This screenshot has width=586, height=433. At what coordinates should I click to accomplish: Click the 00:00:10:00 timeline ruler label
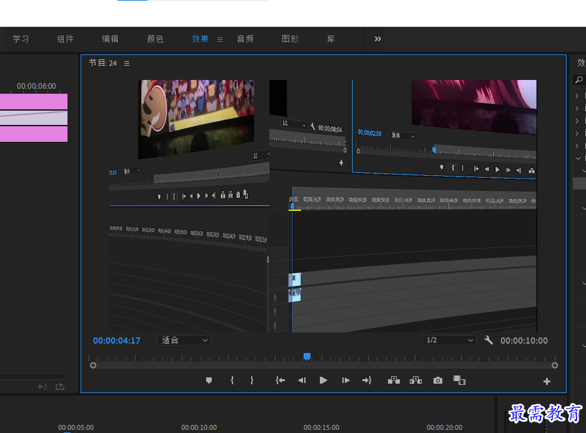point(199,427)
